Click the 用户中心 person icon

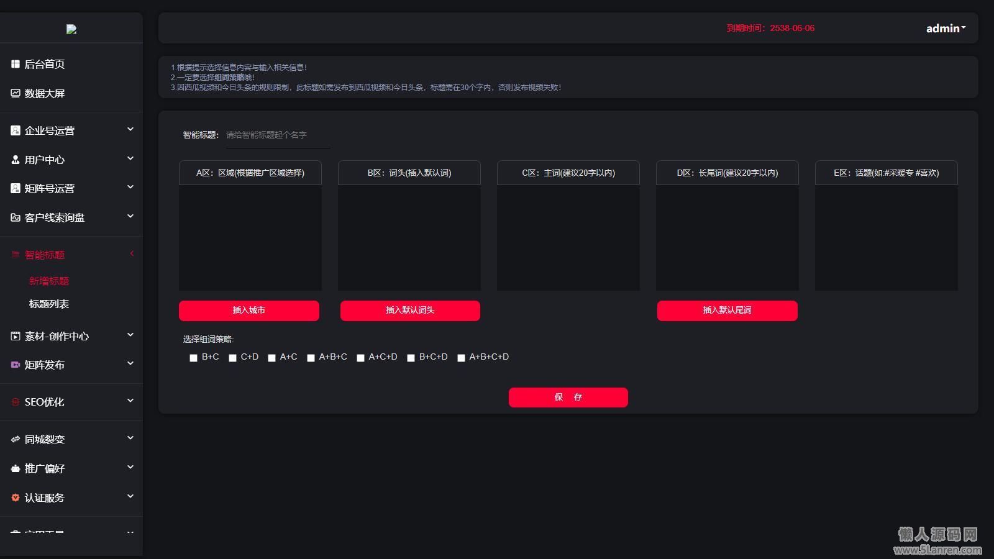(x=16, y=160)
